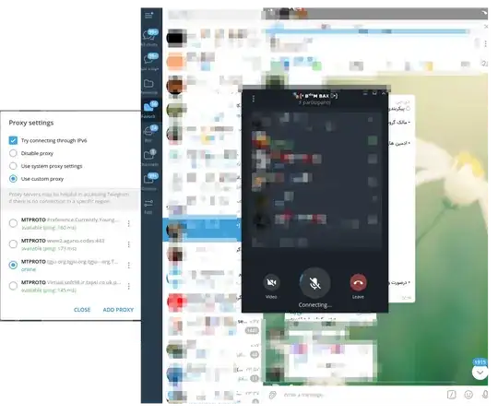
Task: Unmute the microphone in voice chat
Action: tap(314, 283)
